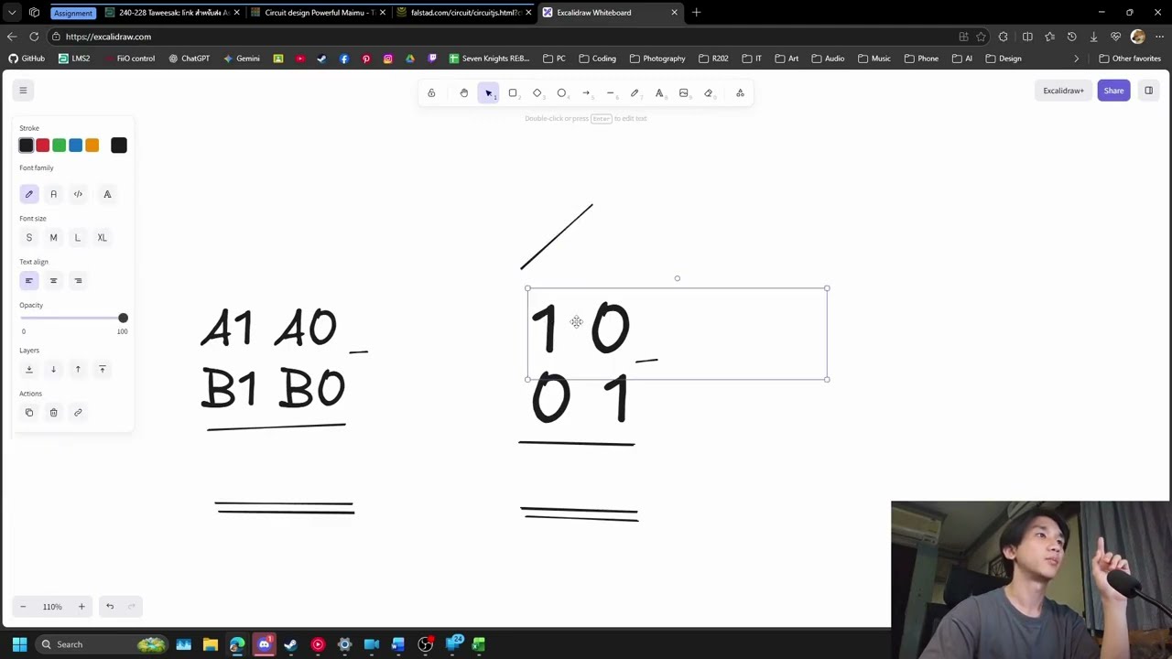Expand the Other favorites folder
The image size is (1172, 659).
(1130, 59)
